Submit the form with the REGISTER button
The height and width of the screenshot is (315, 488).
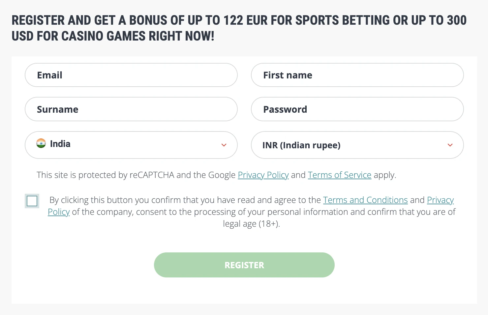(244, 265)
